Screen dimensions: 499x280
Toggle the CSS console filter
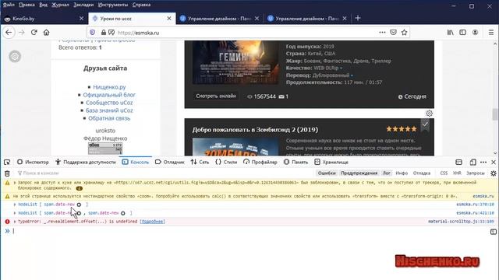(444, 173)
